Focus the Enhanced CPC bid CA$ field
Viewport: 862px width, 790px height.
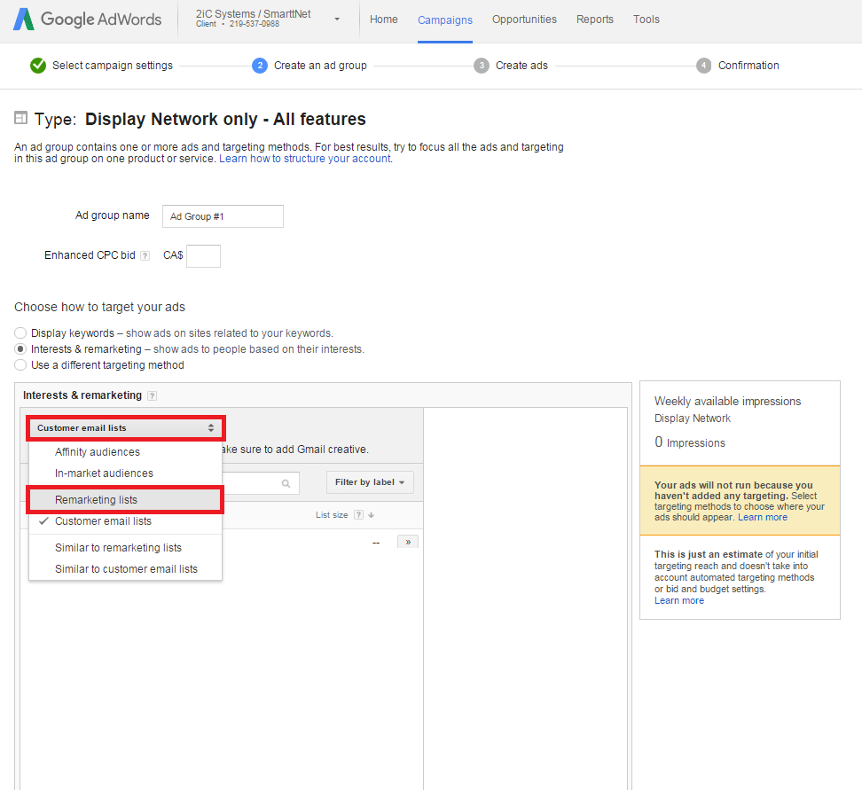[x=203, y=256]
